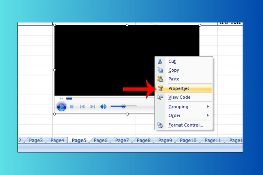Screen dimensions: 263x175
Task: Click the volume slider knob
Action: tap(124, 106)
